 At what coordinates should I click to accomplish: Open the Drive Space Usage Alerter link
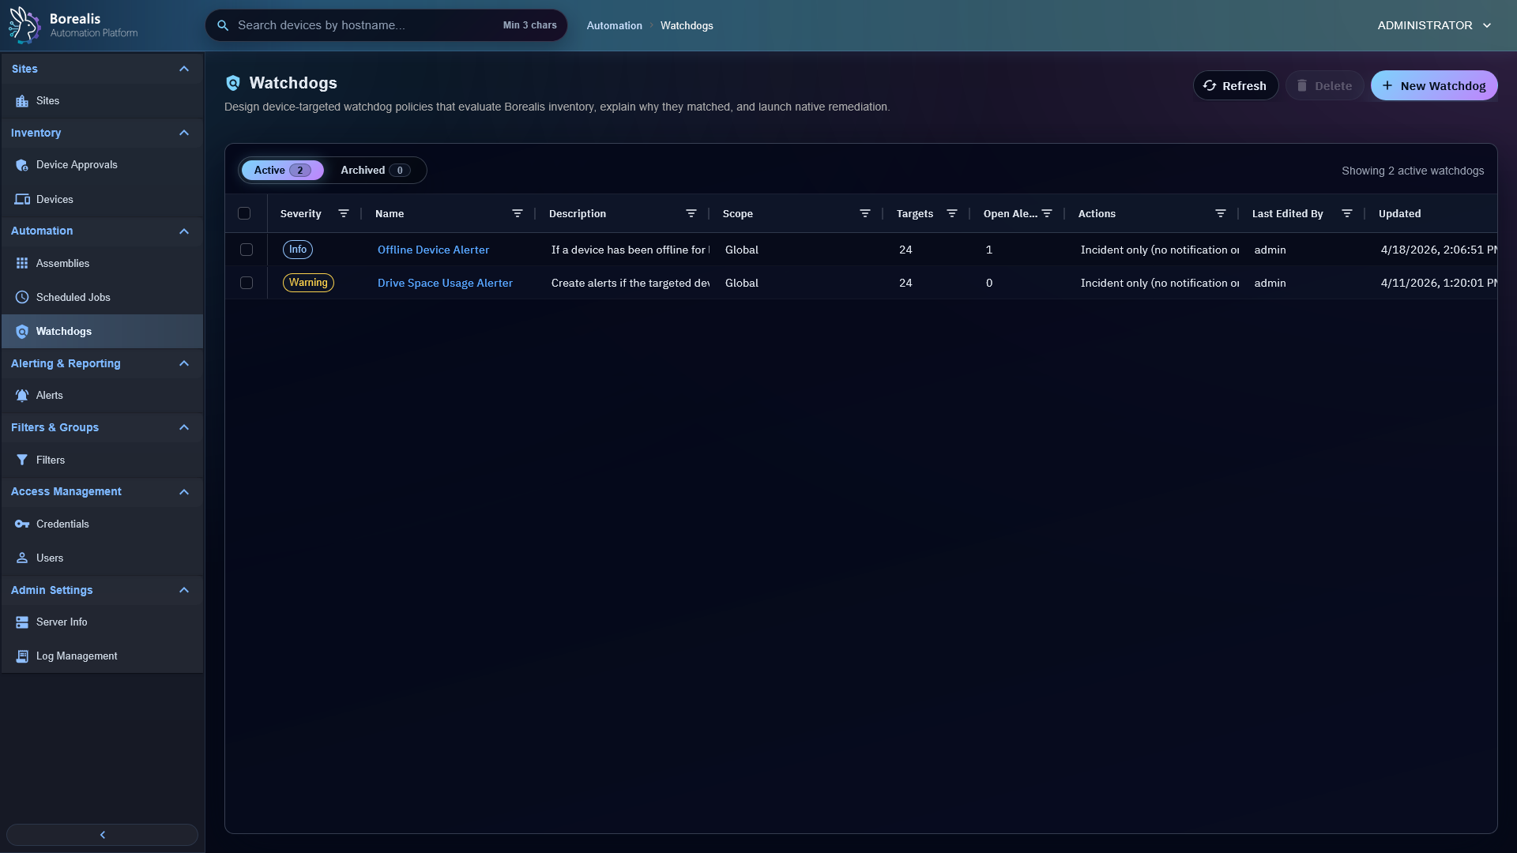(445, 283)
